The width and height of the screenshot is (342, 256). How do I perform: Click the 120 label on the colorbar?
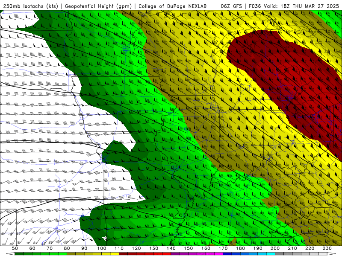click(136, 248)
